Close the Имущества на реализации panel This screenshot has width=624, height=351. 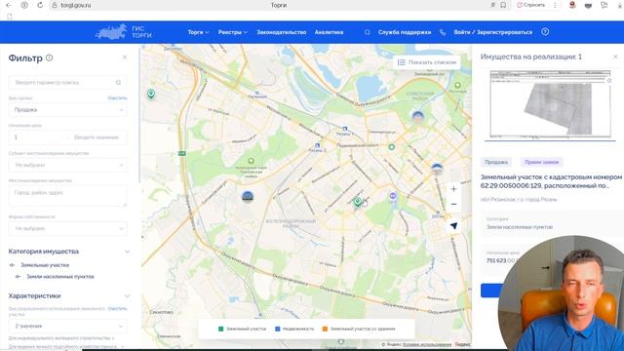[x=615, y=57]
